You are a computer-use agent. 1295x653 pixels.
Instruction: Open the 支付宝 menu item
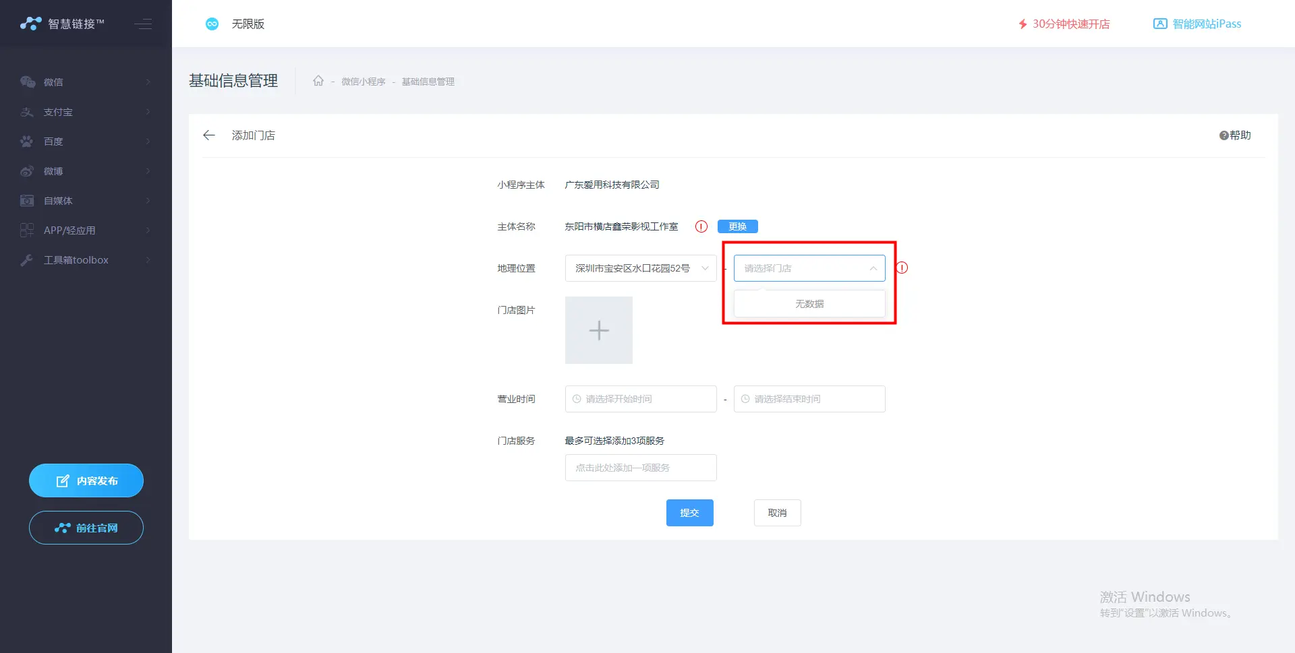tap(86, 112)
